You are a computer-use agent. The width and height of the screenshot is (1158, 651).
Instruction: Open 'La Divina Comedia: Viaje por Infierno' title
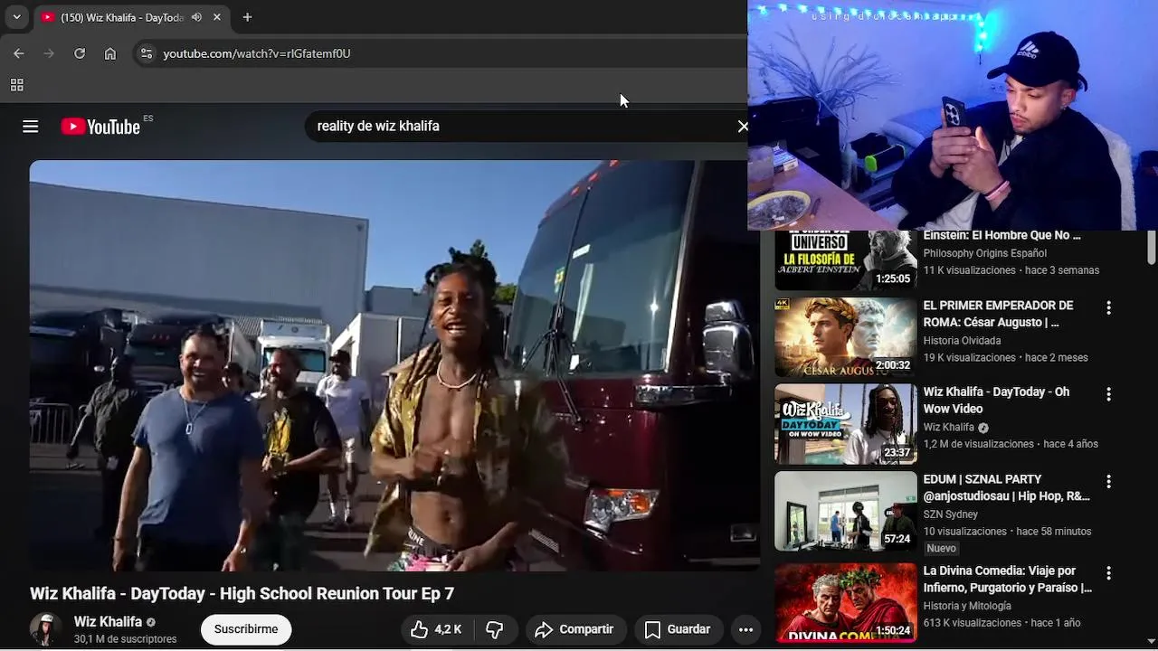point(1007,579)
